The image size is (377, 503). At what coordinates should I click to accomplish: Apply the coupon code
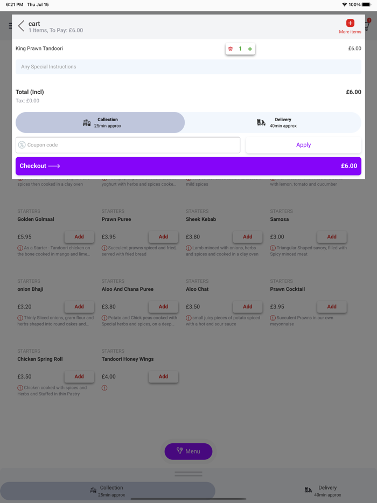[x=303, y=145]
